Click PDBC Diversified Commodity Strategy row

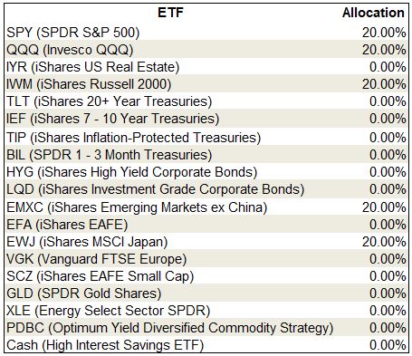[x=206, y=328]
